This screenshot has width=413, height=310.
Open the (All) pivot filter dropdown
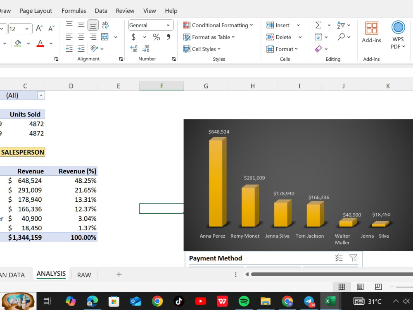pyautogui.click(x=41, y=95)
